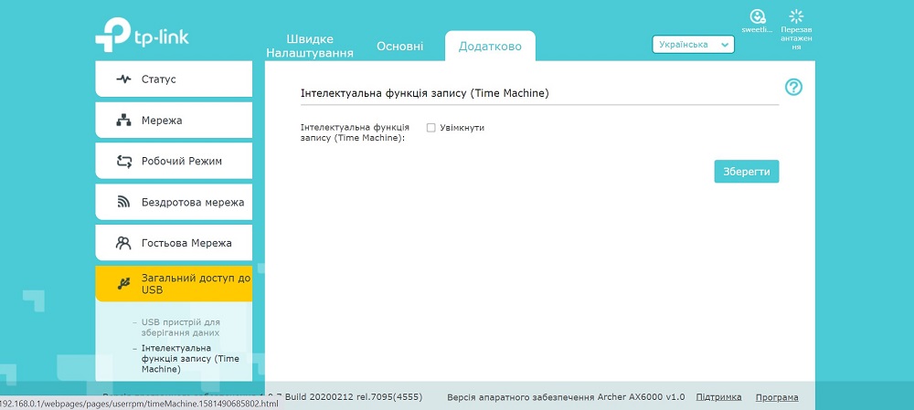914x410 pixels.
Task: Click the Мережа network icon
Action: 123,121
